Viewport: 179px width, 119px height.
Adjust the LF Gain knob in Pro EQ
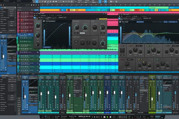pos(135,50)
